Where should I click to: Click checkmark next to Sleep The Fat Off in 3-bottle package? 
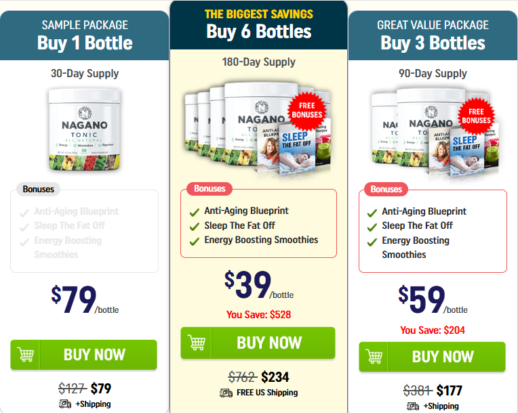[372, 227]
